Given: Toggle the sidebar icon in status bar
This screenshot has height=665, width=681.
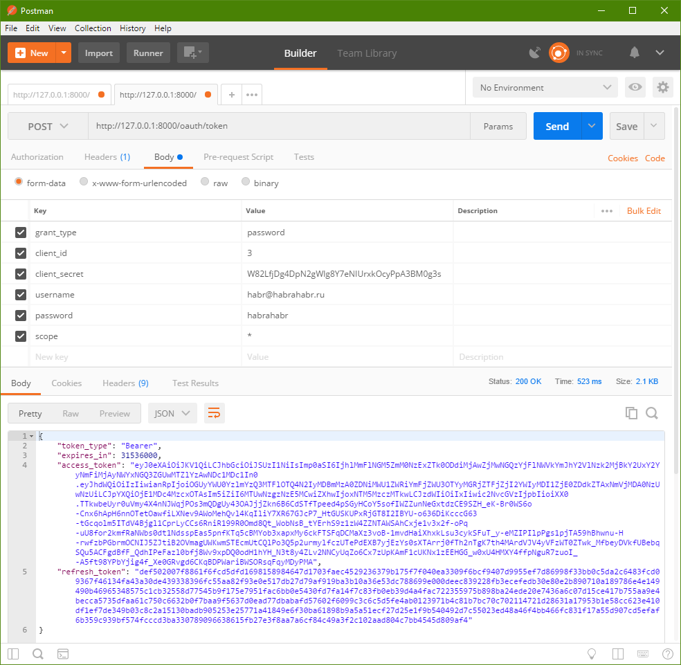Looking at the screenshot, I should pyautogui.click(x=13, y=654).
